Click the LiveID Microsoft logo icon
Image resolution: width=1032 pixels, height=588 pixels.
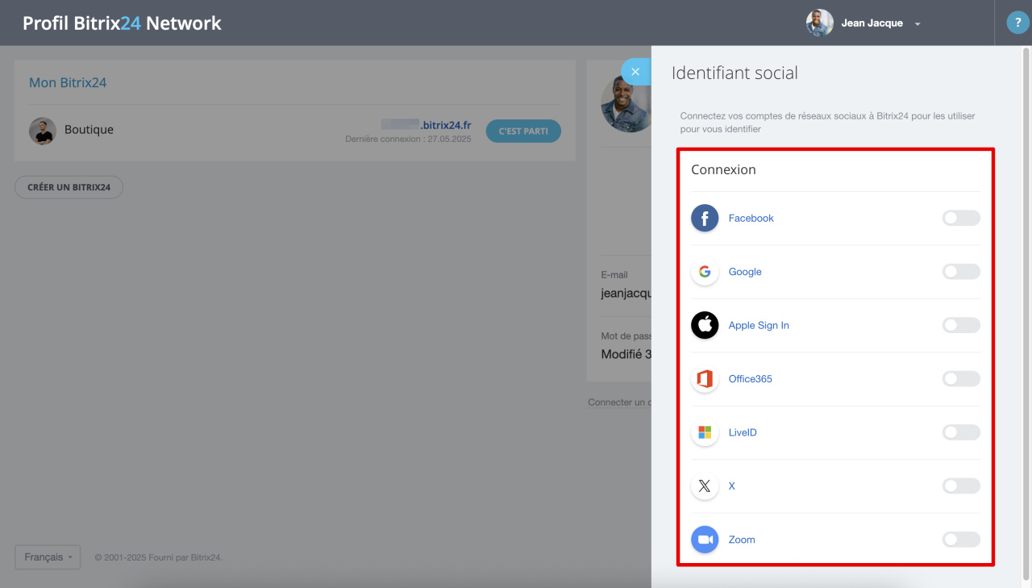coord(705,432)
